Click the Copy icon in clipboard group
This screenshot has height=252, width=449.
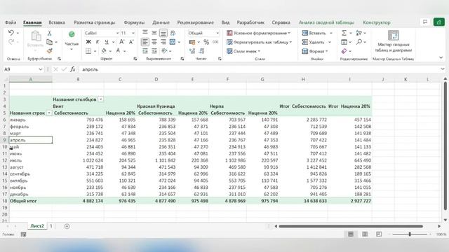click(x=49, y=42)
